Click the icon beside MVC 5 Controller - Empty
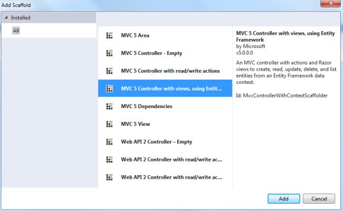343x211 pixels. coord(109,53)
